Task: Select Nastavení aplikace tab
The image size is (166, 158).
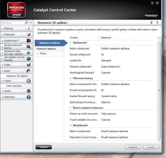Action: pos(46,49)
